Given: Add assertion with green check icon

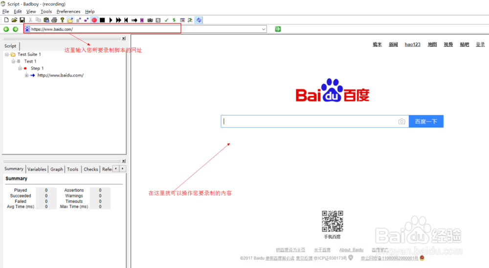Looking at the screenshot, I should pyautogui.click(x=167, y=20).
